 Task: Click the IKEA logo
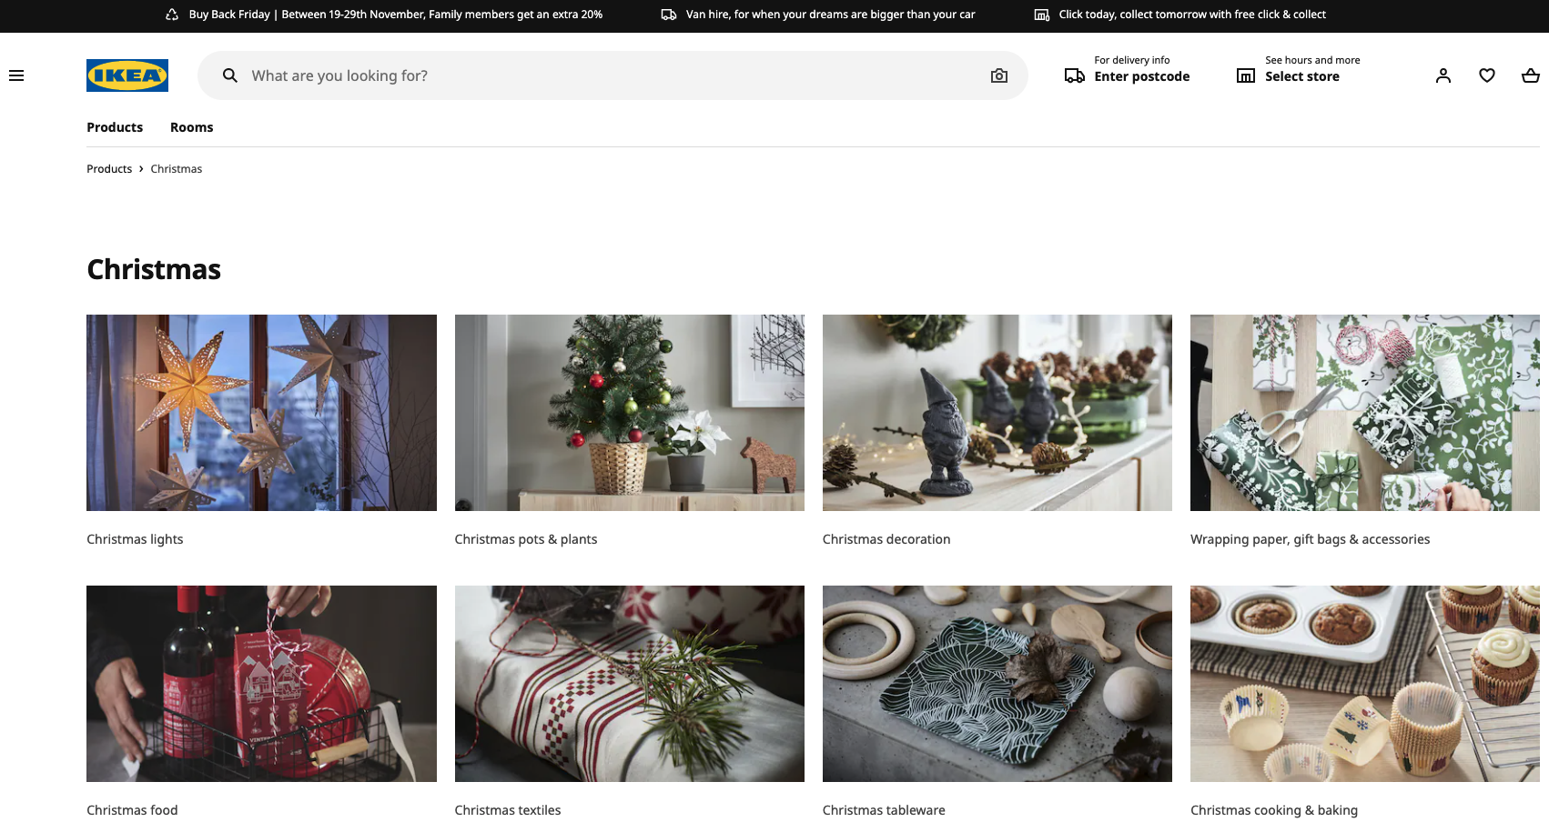coord(127,75)
